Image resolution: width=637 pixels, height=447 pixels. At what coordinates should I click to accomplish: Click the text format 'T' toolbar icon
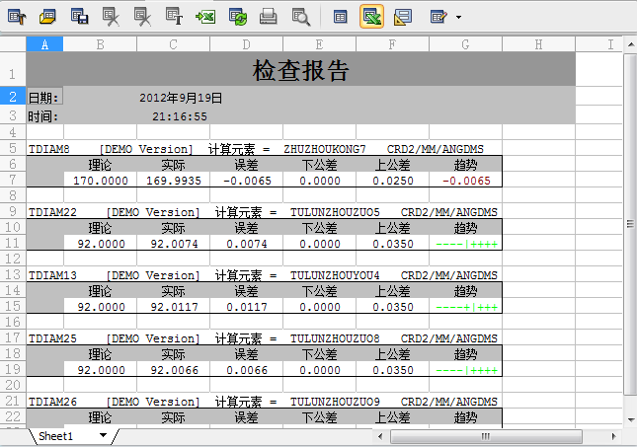pos(174,17)
